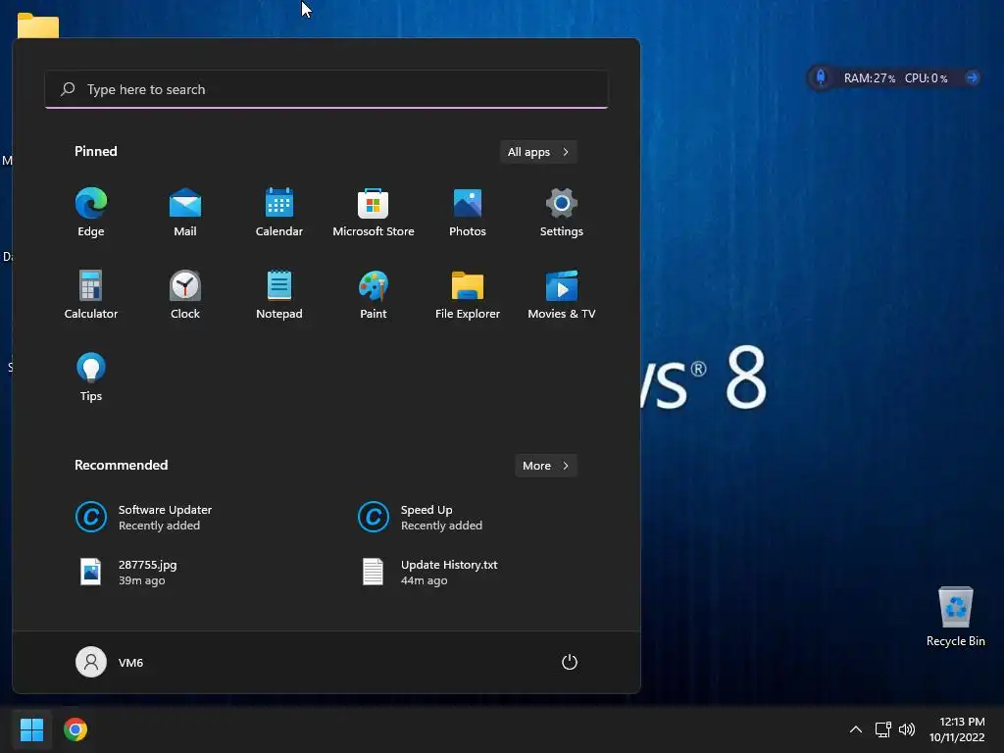Open the VM6 user account menu
Screen dimensions: 1004x753
tap(110, 662)
